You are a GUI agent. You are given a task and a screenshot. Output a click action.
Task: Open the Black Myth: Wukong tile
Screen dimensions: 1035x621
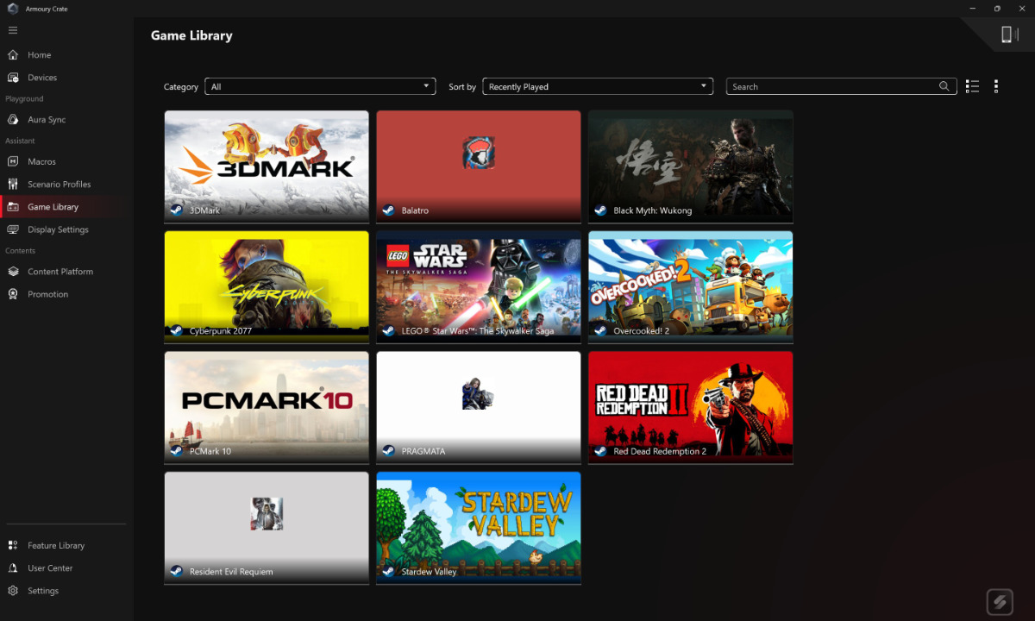pos(691,166)
